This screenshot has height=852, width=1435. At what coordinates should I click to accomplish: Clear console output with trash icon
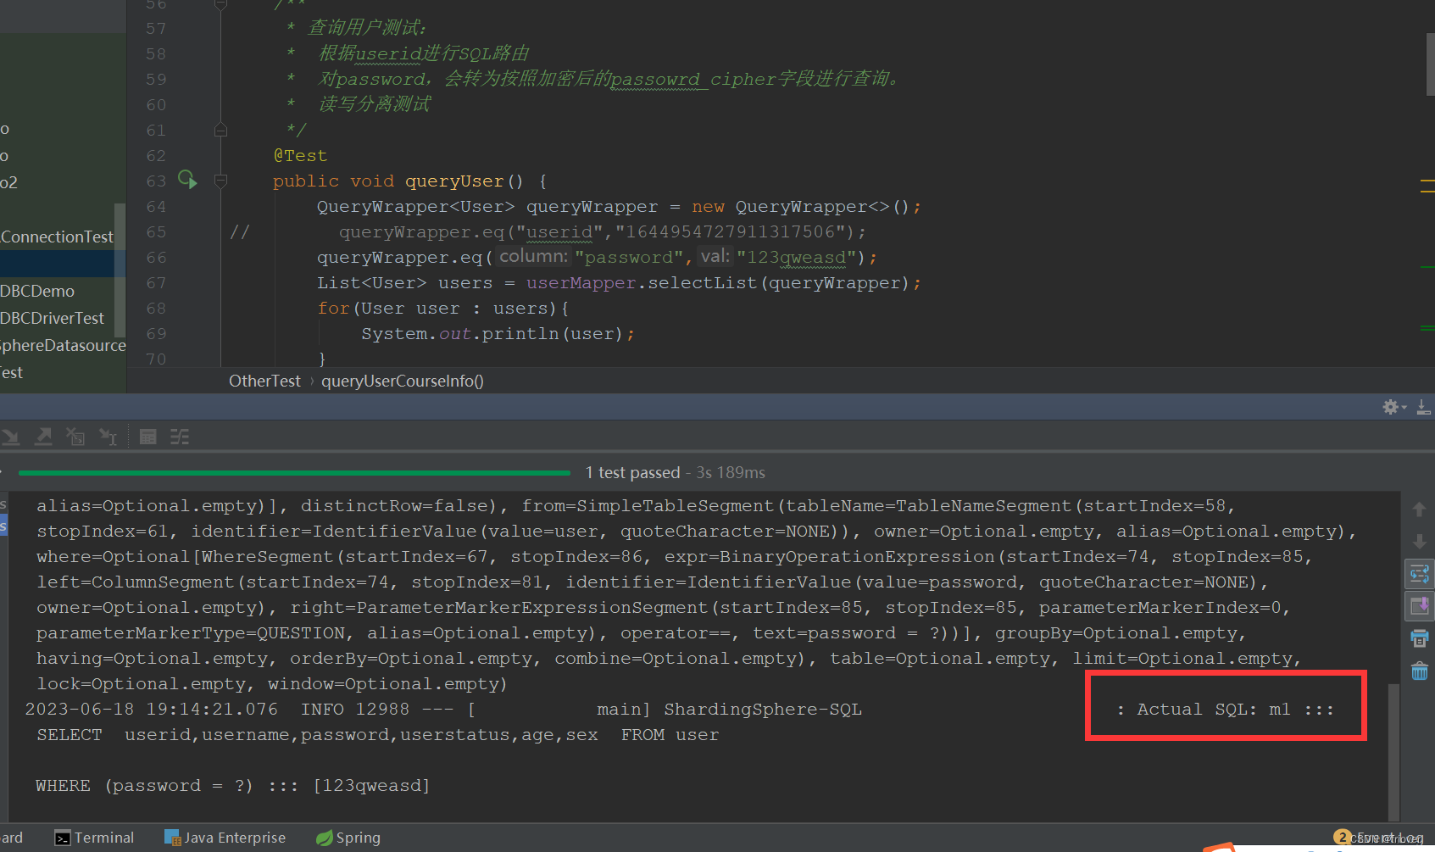(1420, 671)
